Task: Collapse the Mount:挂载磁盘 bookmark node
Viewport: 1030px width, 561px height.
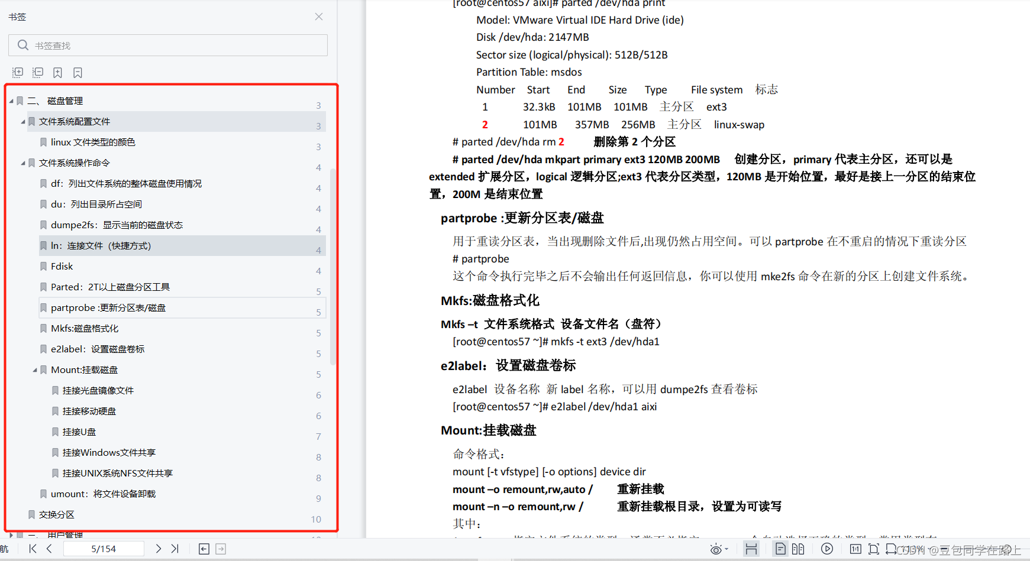Action: click(35, 370)
